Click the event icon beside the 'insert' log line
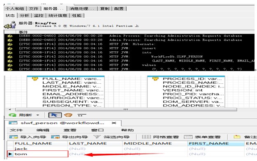 point(10,48)
